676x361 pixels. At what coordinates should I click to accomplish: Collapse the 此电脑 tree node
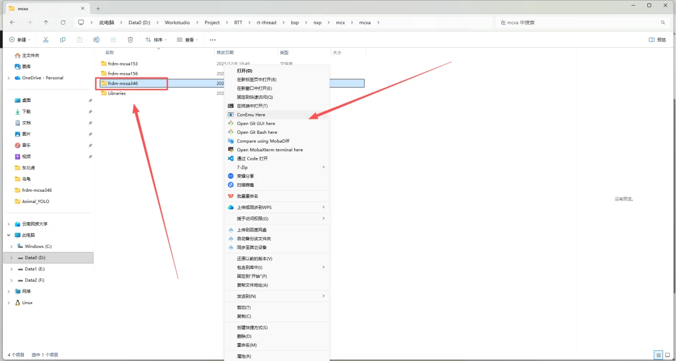[x=8, y=235]
